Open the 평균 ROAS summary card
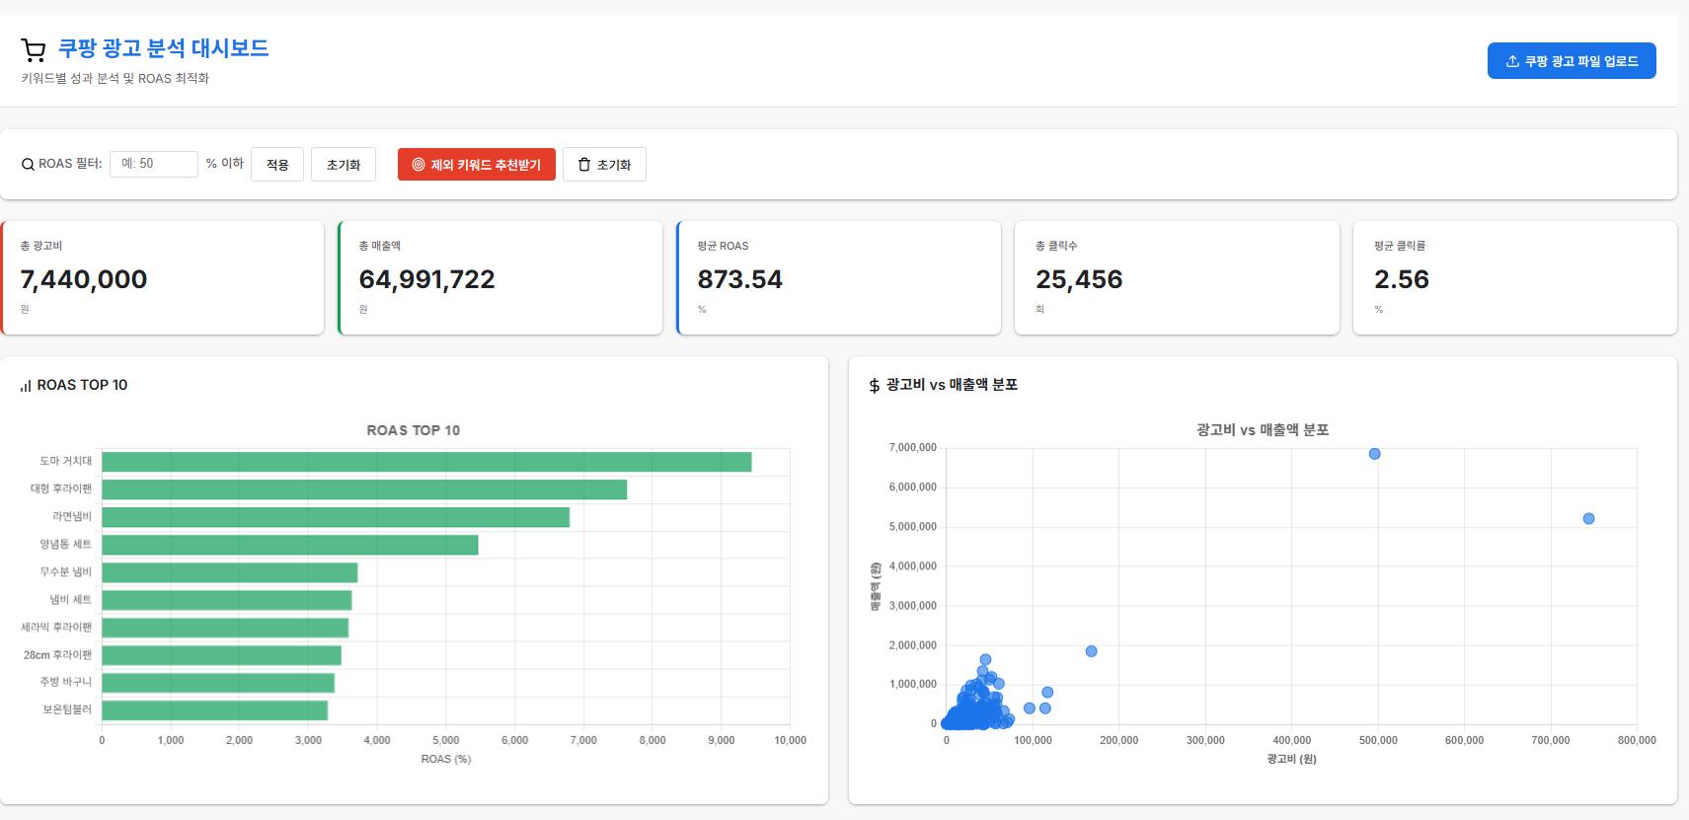Screen dimensions: 1689x820 [839, 278]
